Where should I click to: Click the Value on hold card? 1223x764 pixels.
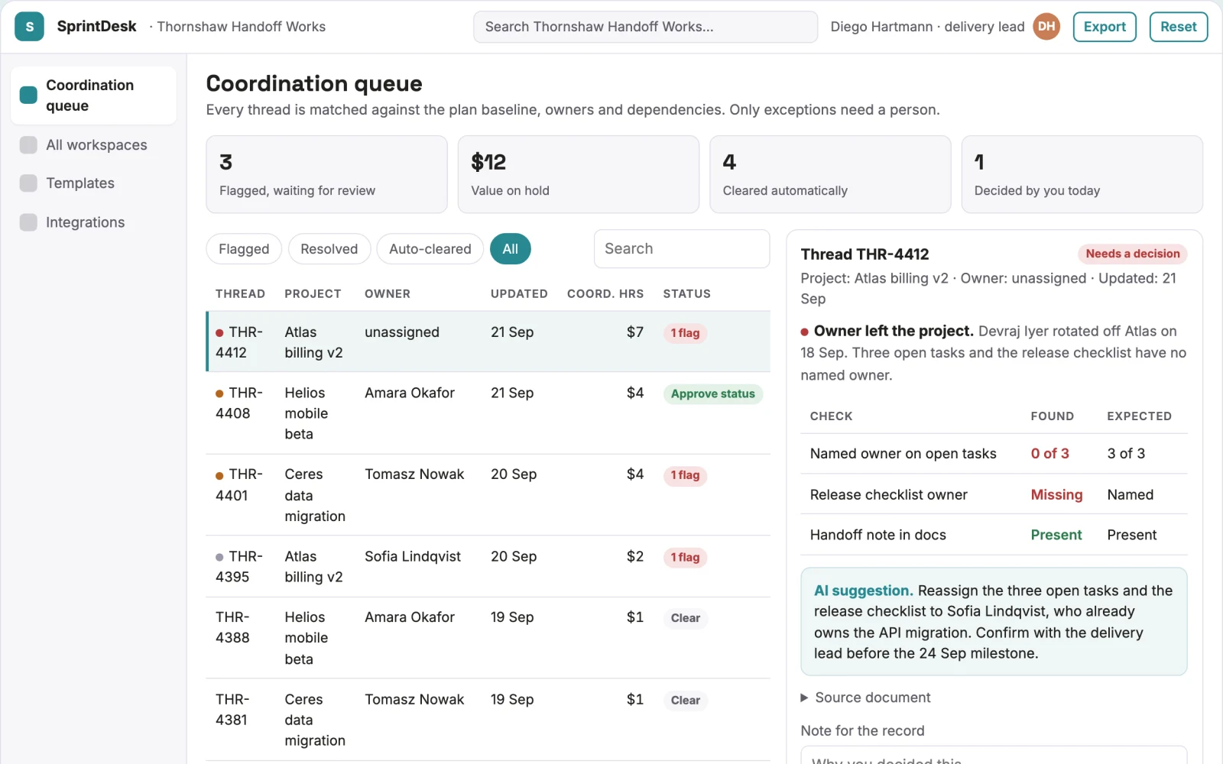[x=578, y=174]
